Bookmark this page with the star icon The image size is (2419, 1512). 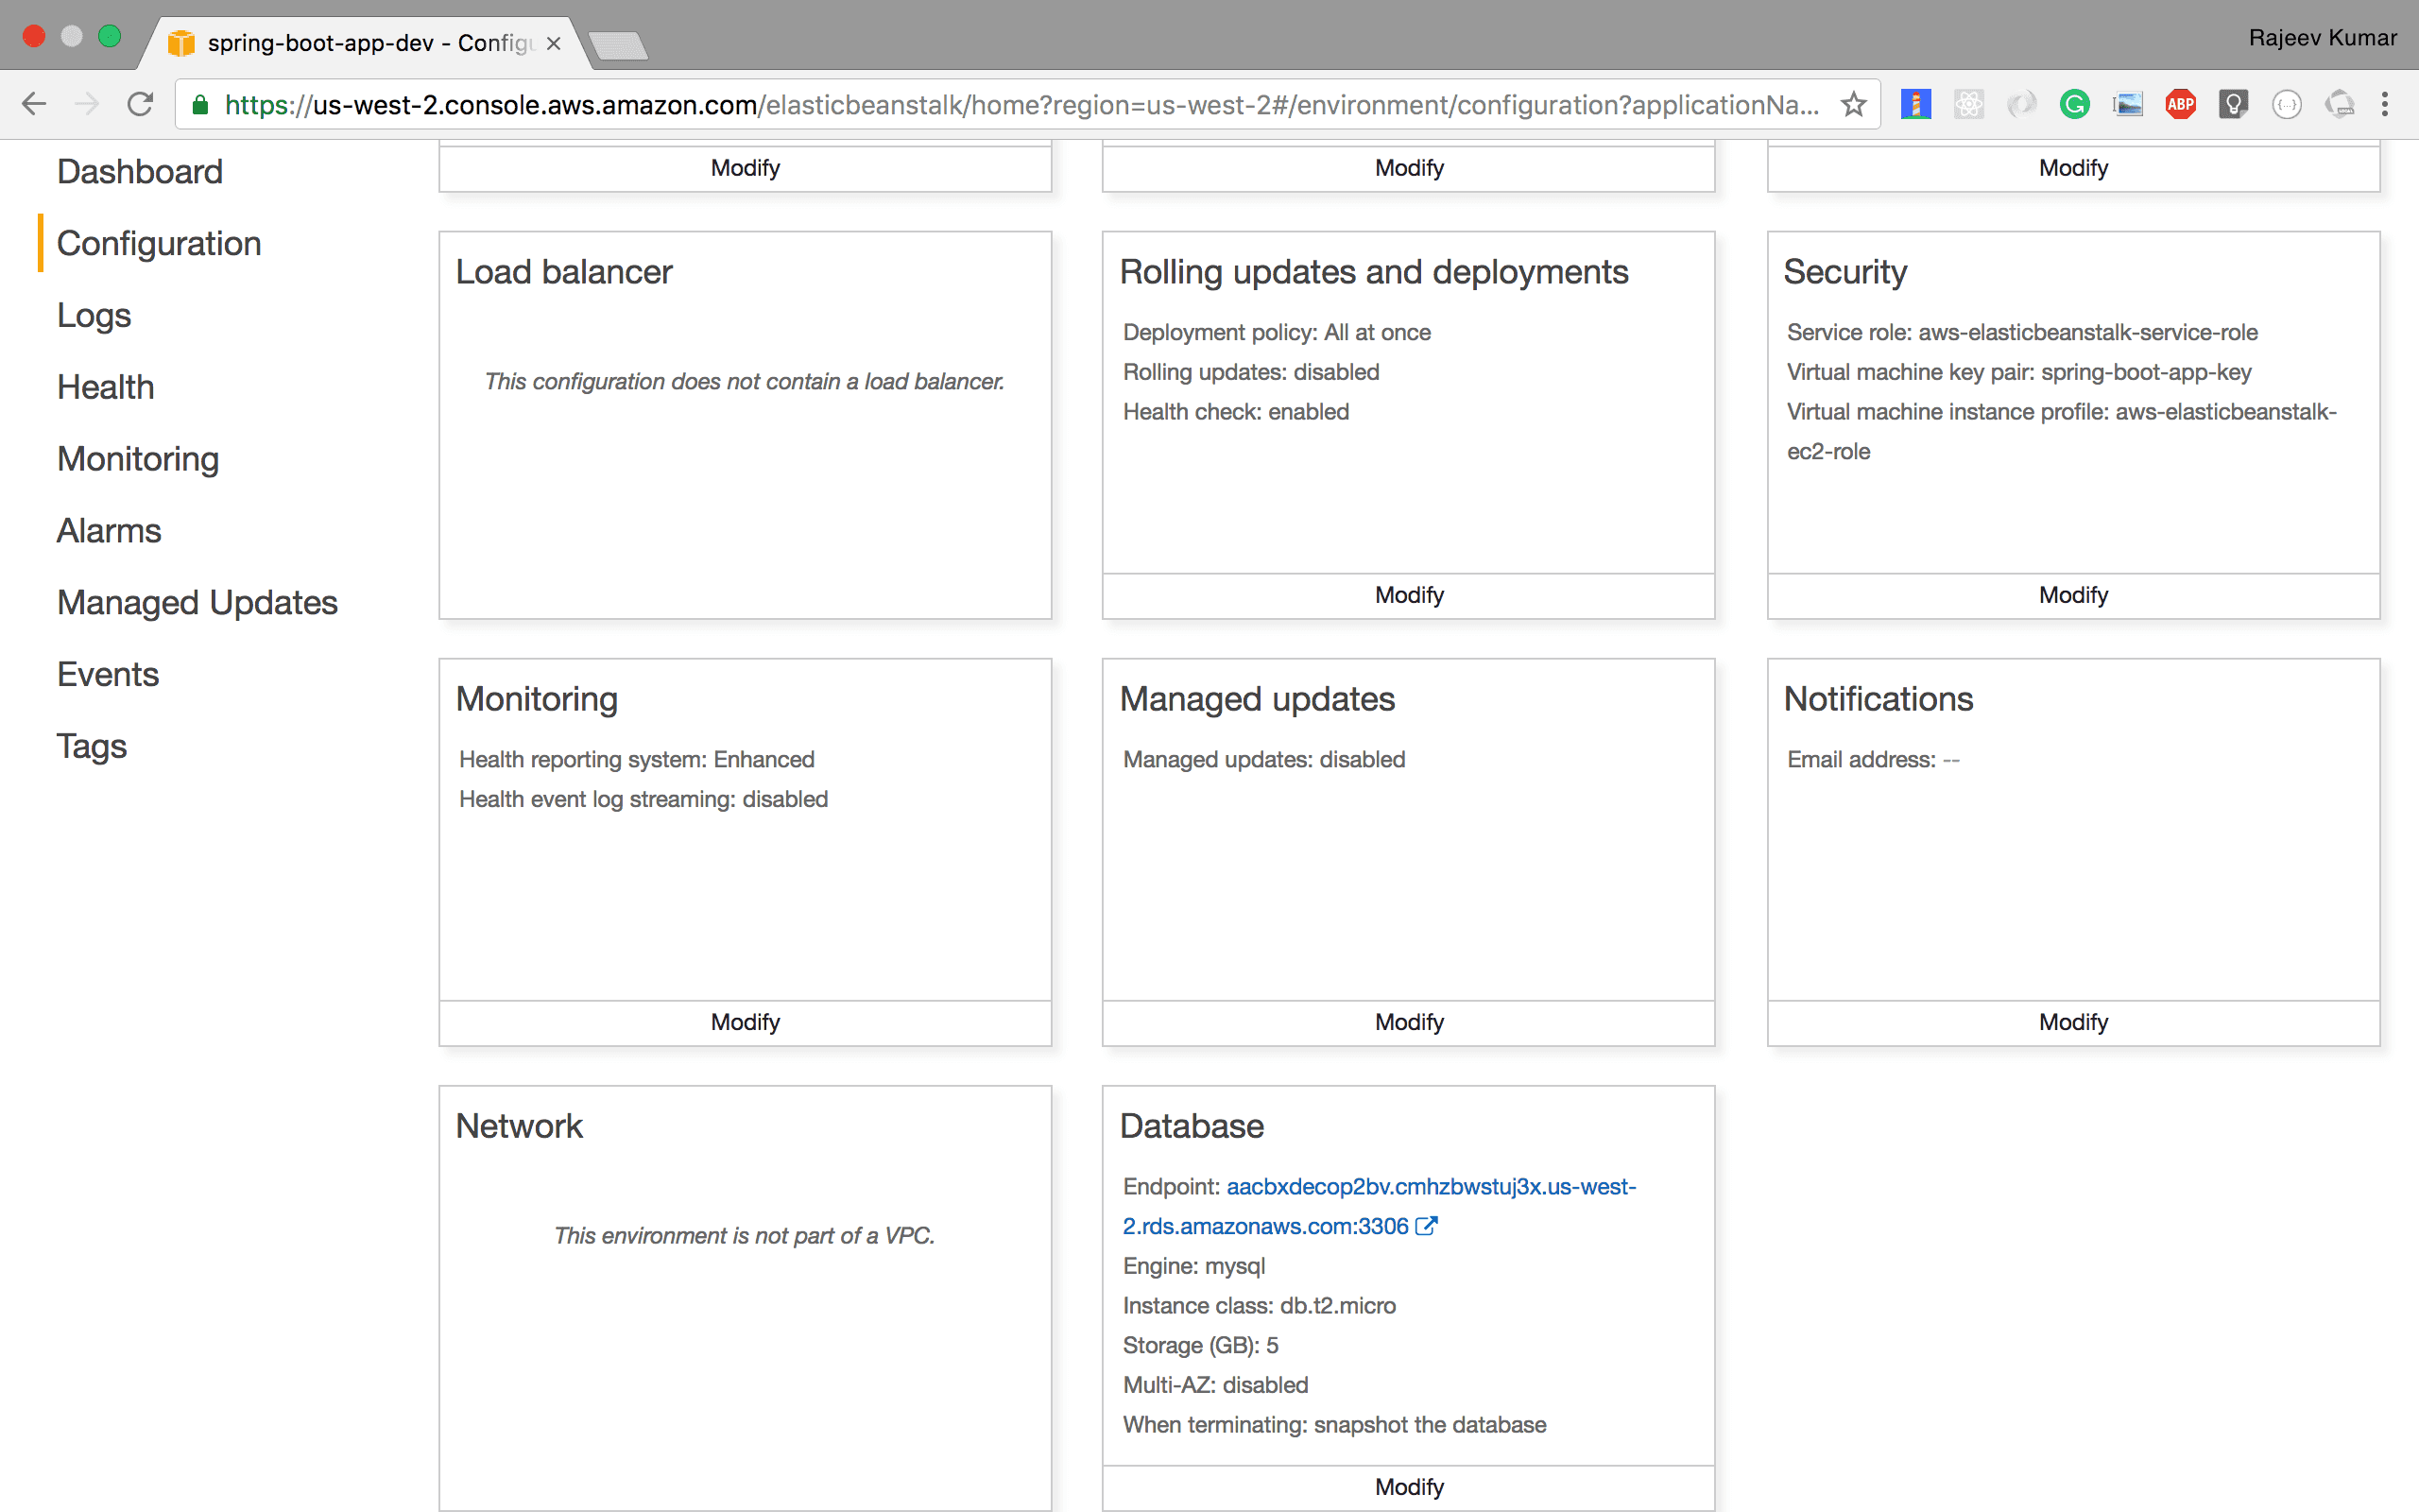point(1852,103)
